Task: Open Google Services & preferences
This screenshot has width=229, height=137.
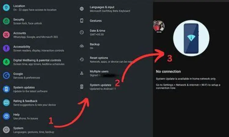Action: [27, 76]
